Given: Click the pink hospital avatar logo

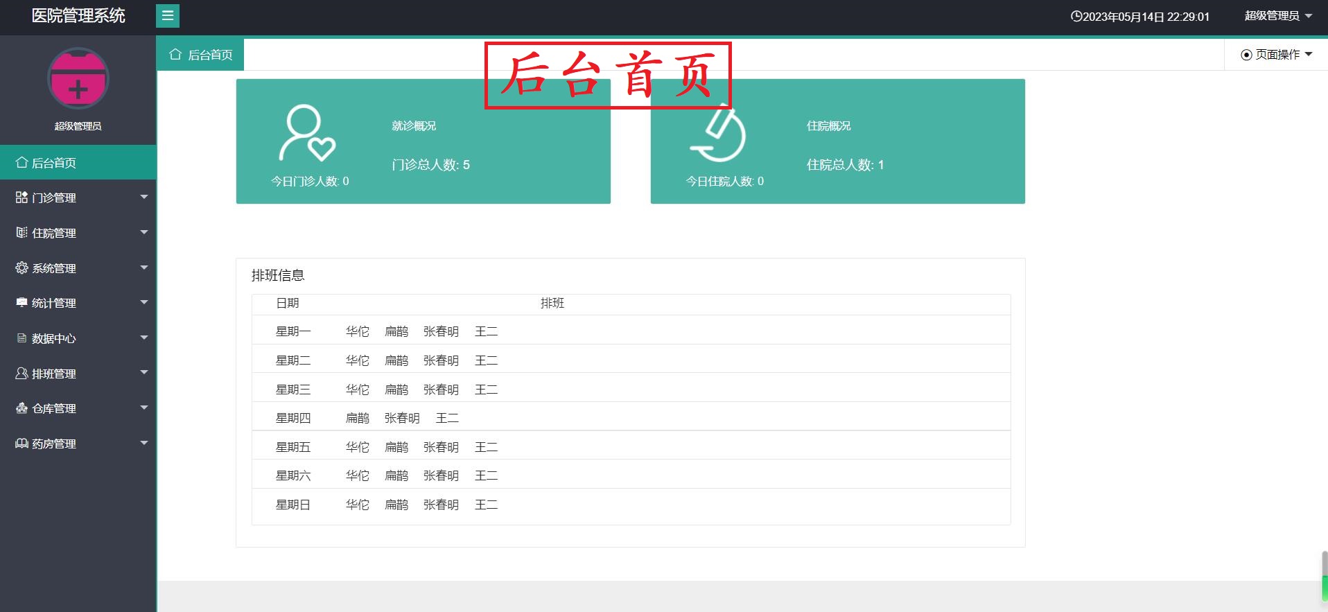Looking at the screenshot, I should 78,78.
